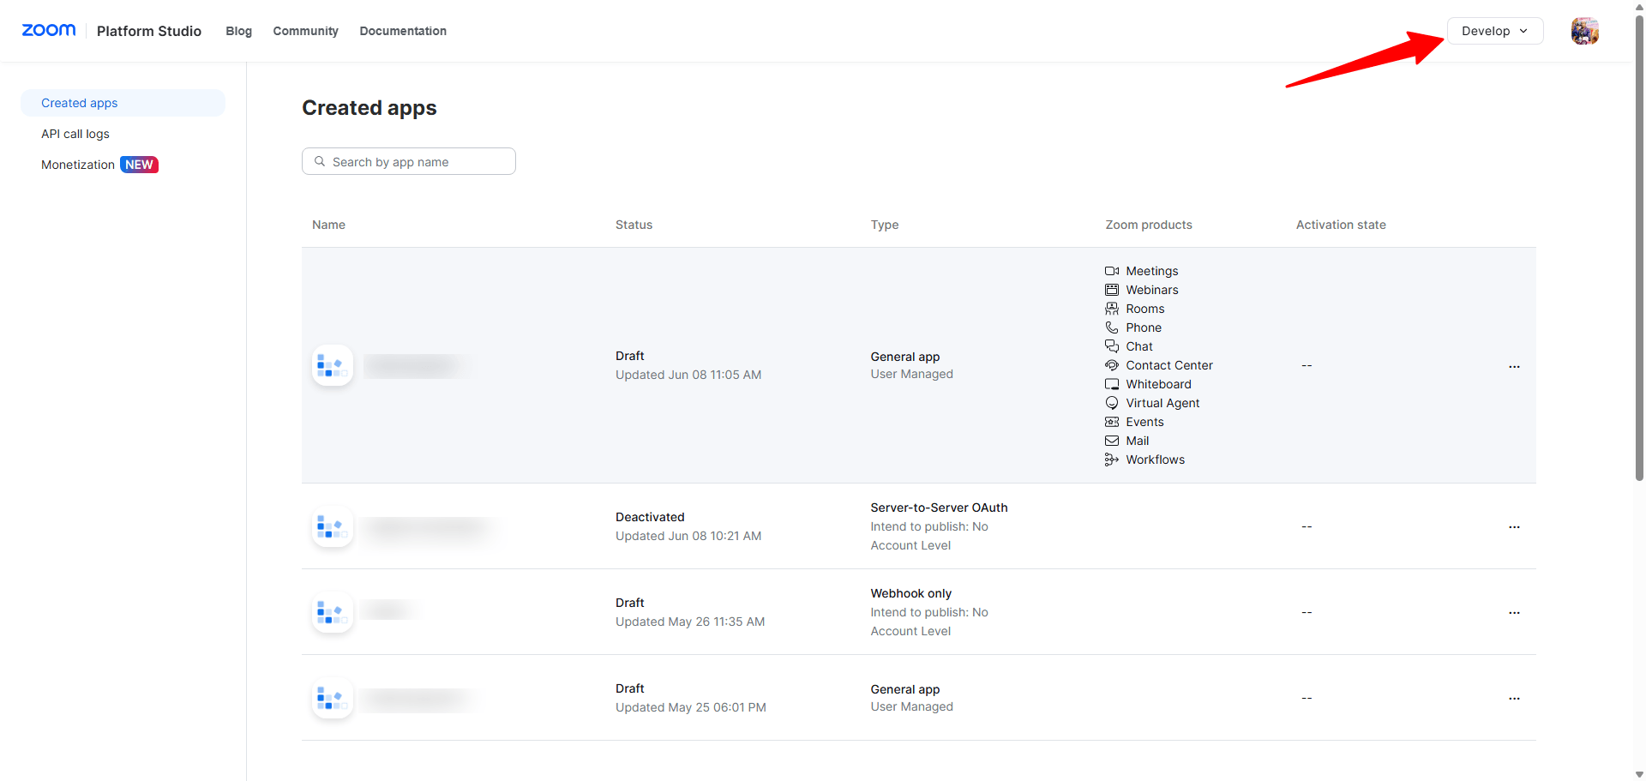Viewport: 1646px width, 781px height.
Task: Click the Activation state column header
Action: tap(1341, 225)
